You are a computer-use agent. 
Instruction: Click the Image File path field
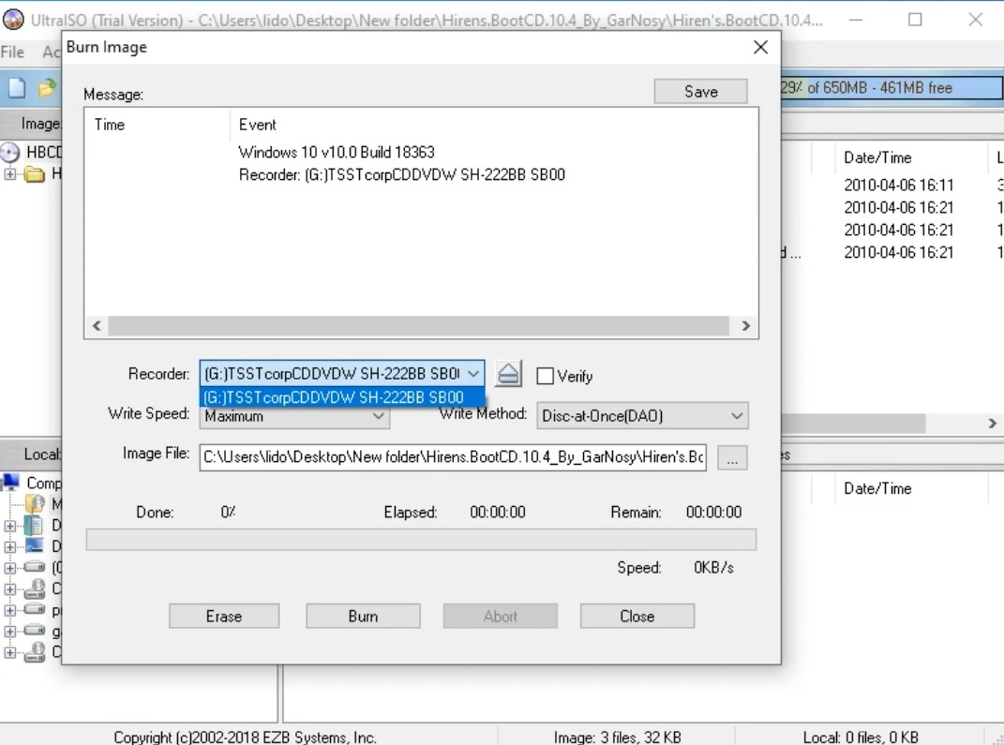pos(453,457)
